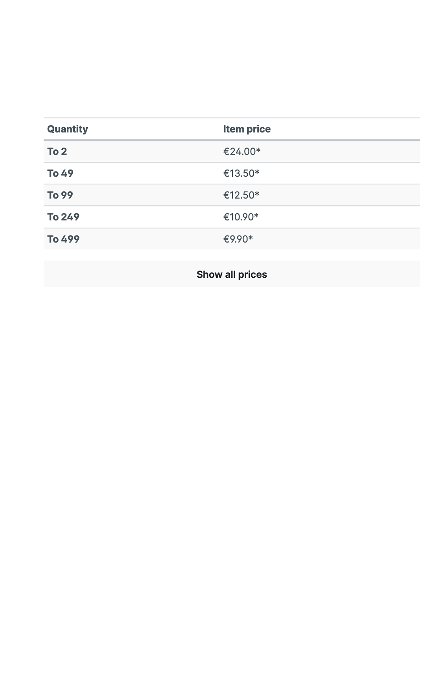The height and width of the screenshot is (691, 446).
Task: Click the To 99 quantity row
Action: pyautogui.click(x=232, y=195)
